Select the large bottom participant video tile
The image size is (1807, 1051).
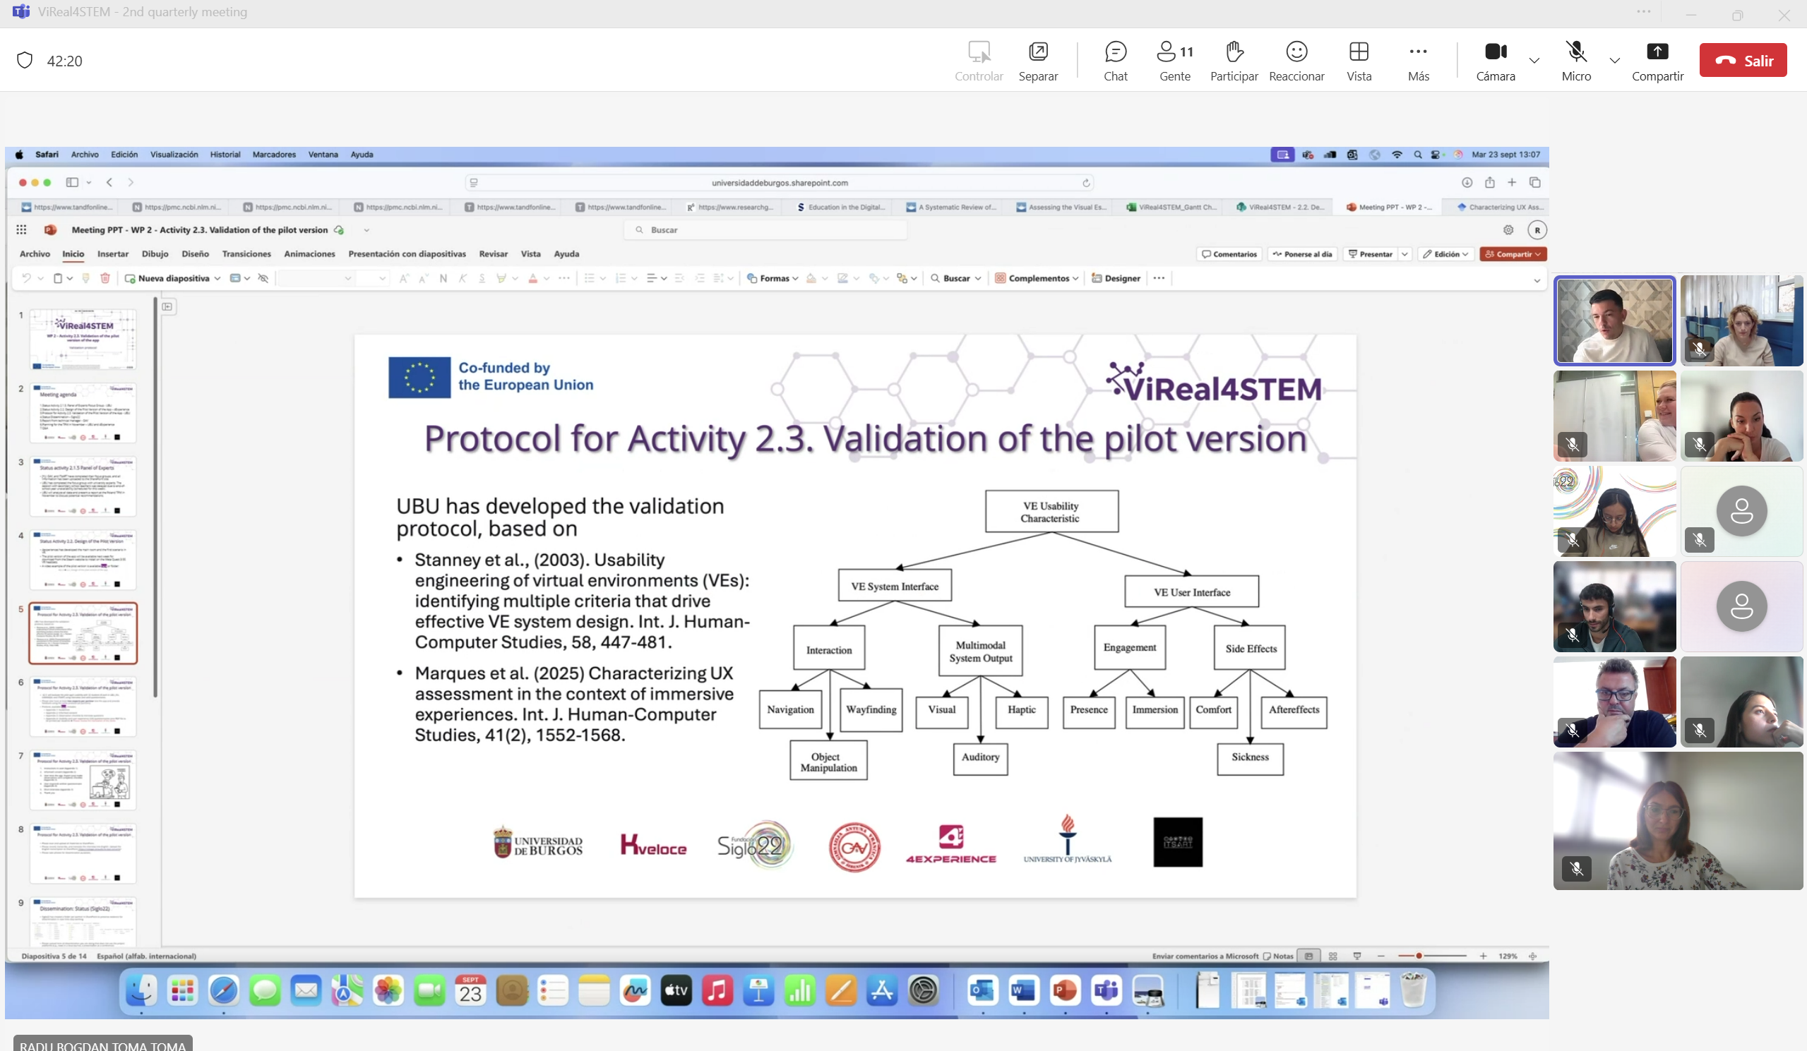pyautogui.click(x=1677, y=820)
